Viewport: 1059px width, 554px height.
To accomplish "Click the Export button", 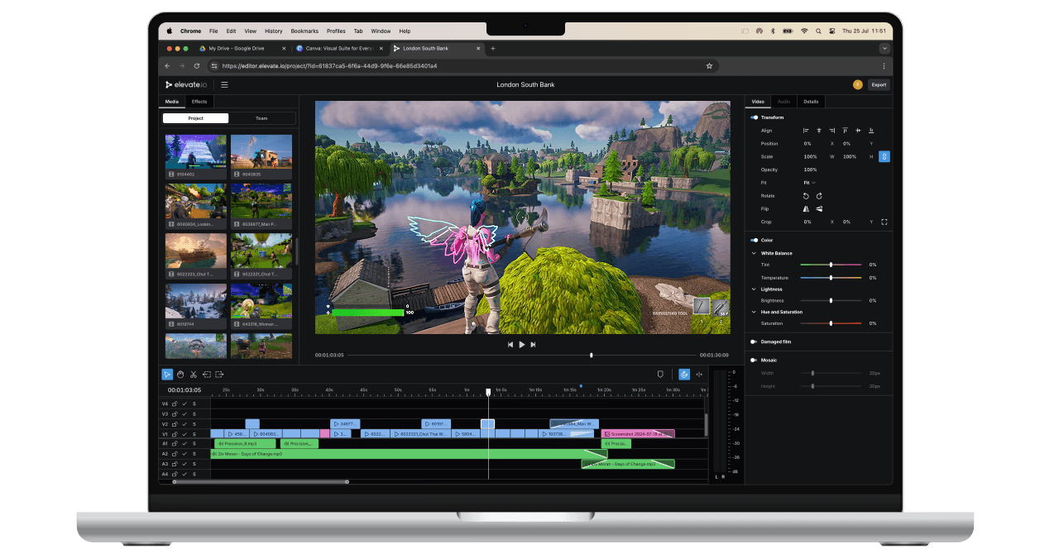I will pos(879,84).
